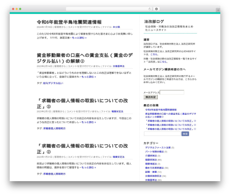Open category 労働保険徴収法

pyautogui.click(x=153, y=176)
